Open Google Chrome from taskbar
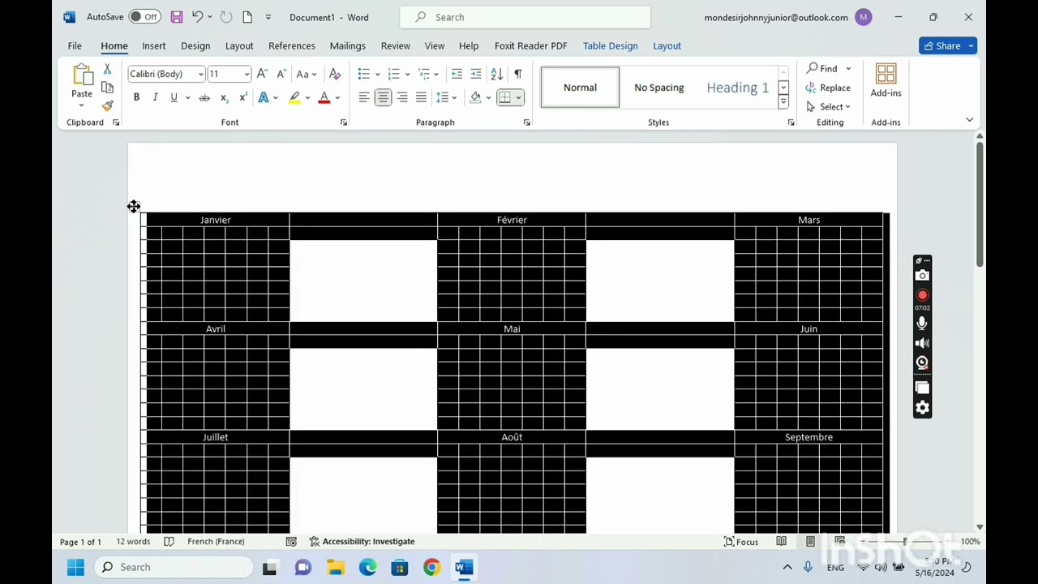The width and height of the screenshot is (1038, 584). (431, 567)
